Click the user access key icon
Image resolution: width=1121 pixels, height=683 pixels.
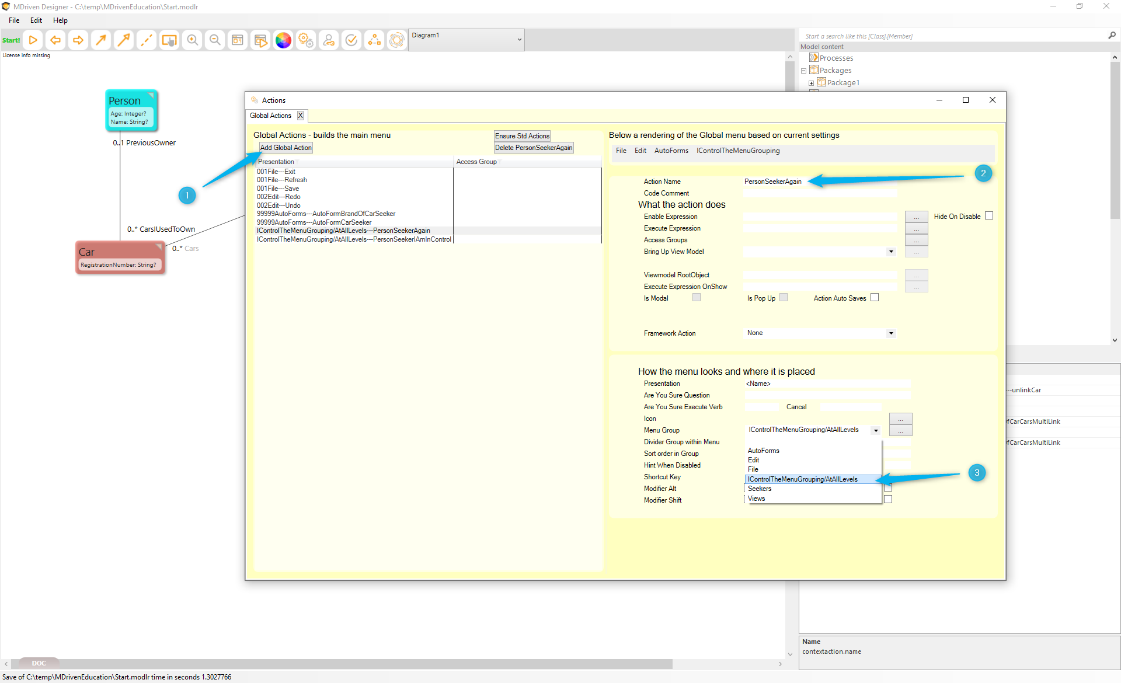pos(329,40)
